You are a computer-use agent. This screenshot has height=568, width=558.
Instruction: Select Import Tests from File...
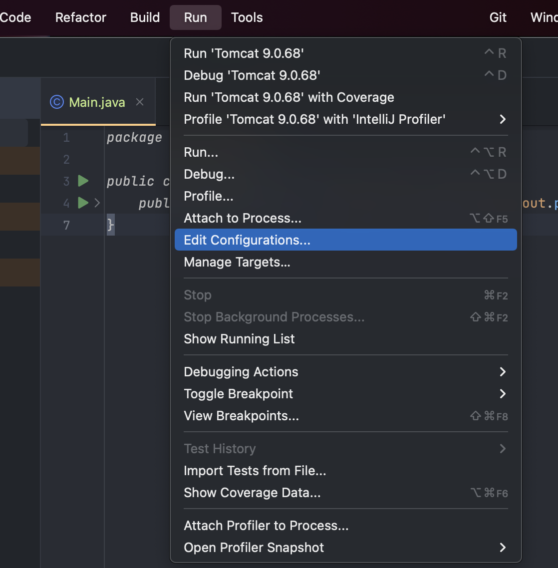(x=346, y=471)
